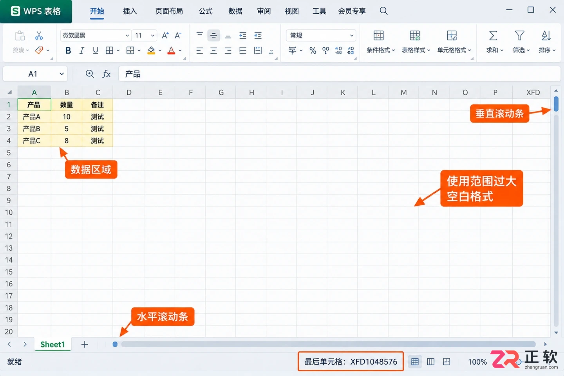Toggle Italic formatting

pyautogui.click(x=81, y=50)
